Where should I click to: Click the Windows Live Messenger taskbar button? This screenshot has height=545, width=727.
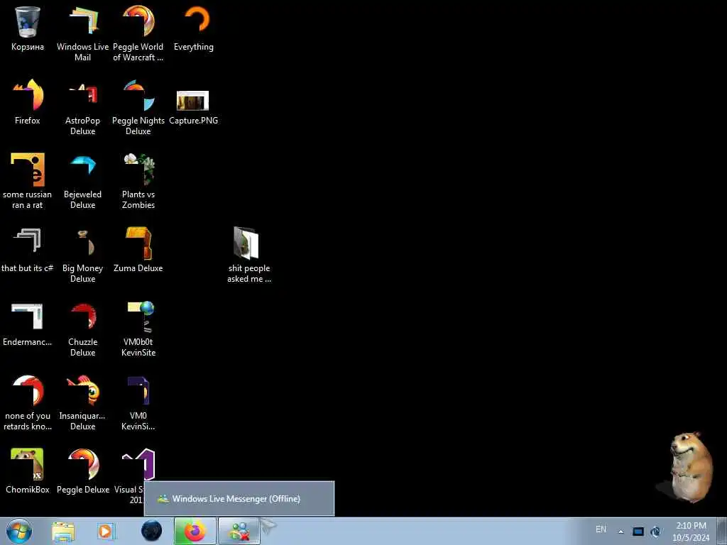(x=239, y=531)
